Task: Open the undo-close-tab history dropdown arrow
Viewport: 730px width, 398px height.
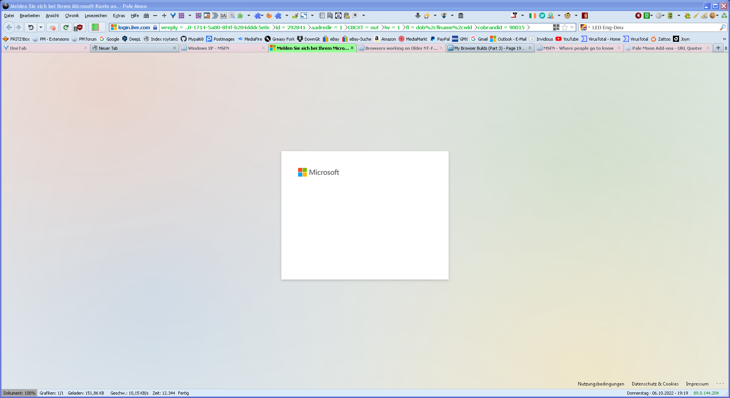Action: click(41, 27)
